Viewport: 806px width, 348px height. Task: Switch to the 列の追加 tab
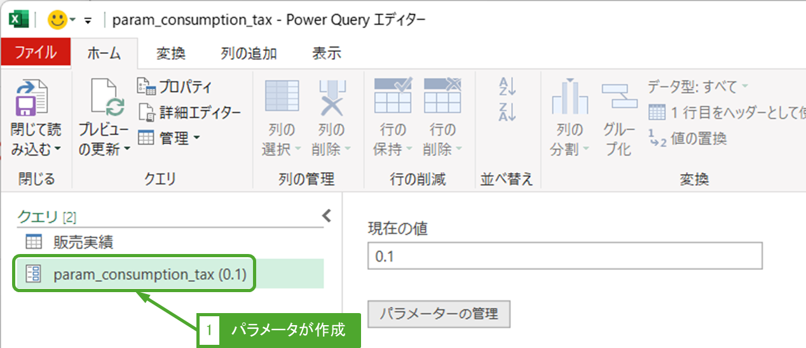coord(249,54)
